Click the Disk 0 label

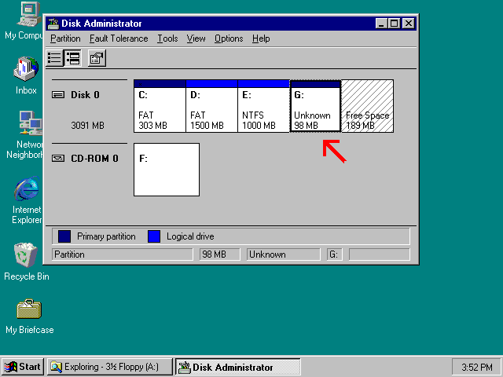pyautogui.click(x=85, y=95)
